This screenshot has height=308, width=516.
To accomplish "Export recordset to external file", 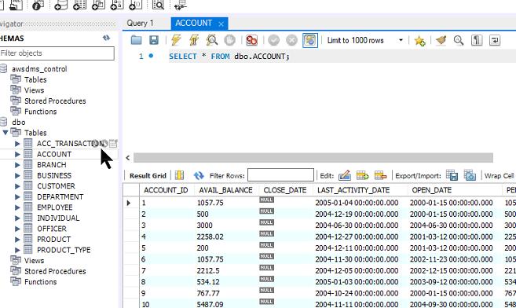I will pos(452,175).
